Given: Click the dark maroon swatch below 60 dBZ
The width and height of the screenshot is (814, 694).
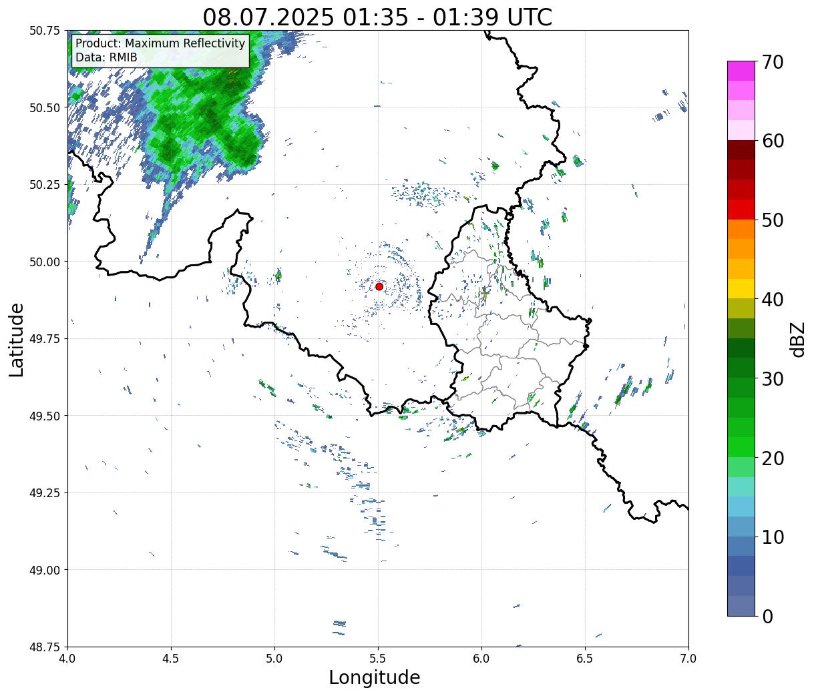Looking at the screenshot, I should tap(741, 150).
